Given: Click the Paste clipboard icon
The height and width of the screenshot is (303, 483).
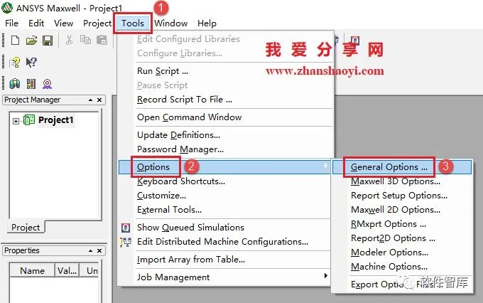Looking at the screenshot, I should tap(102, 40).
